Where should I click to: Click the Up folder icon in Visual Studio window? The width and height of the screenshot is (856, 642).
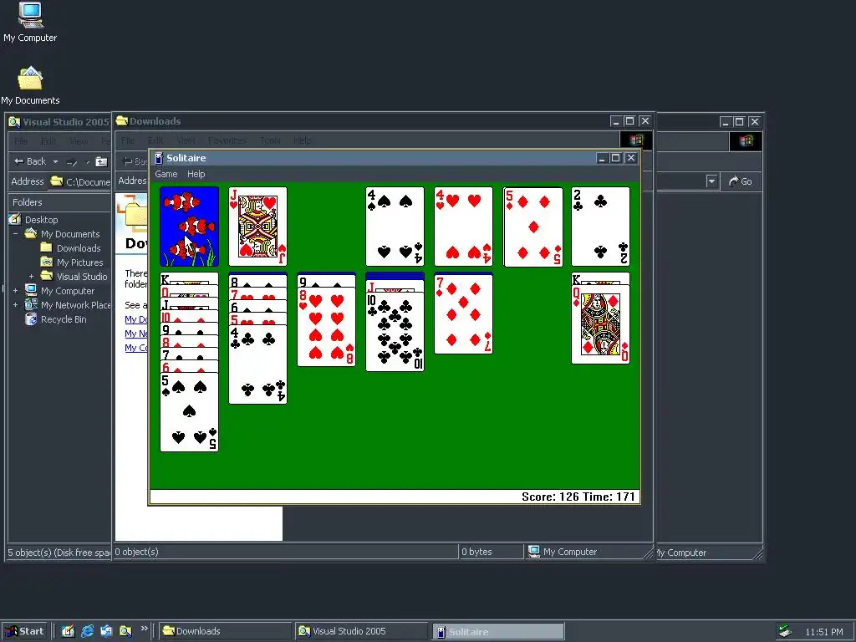tap(101, 161)
